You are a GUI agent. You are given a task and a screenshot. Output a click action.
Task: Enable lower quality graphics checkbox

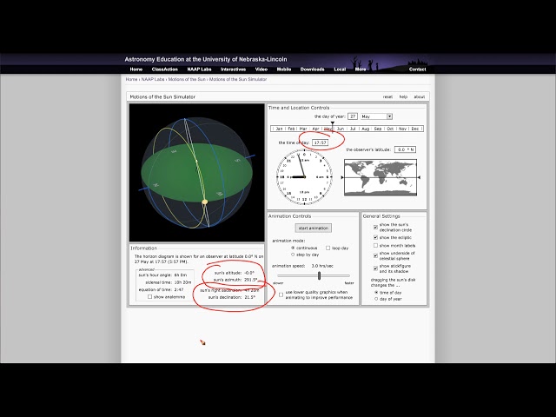pos(281,295)
